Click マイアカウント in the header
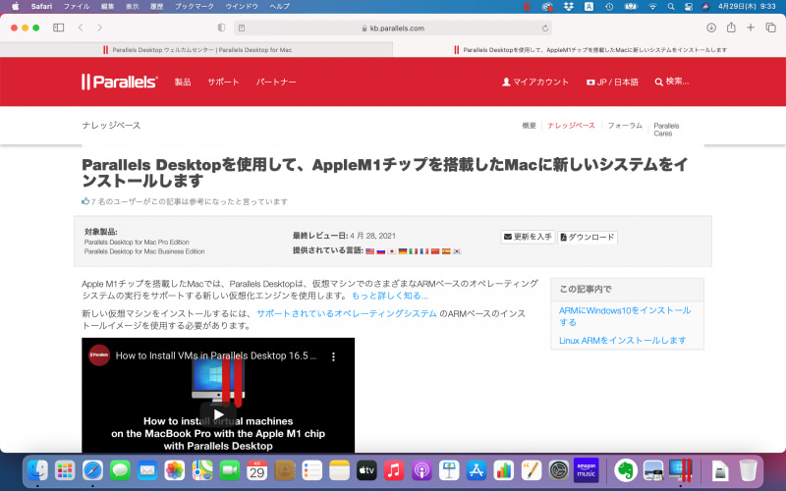 [535, 82]
